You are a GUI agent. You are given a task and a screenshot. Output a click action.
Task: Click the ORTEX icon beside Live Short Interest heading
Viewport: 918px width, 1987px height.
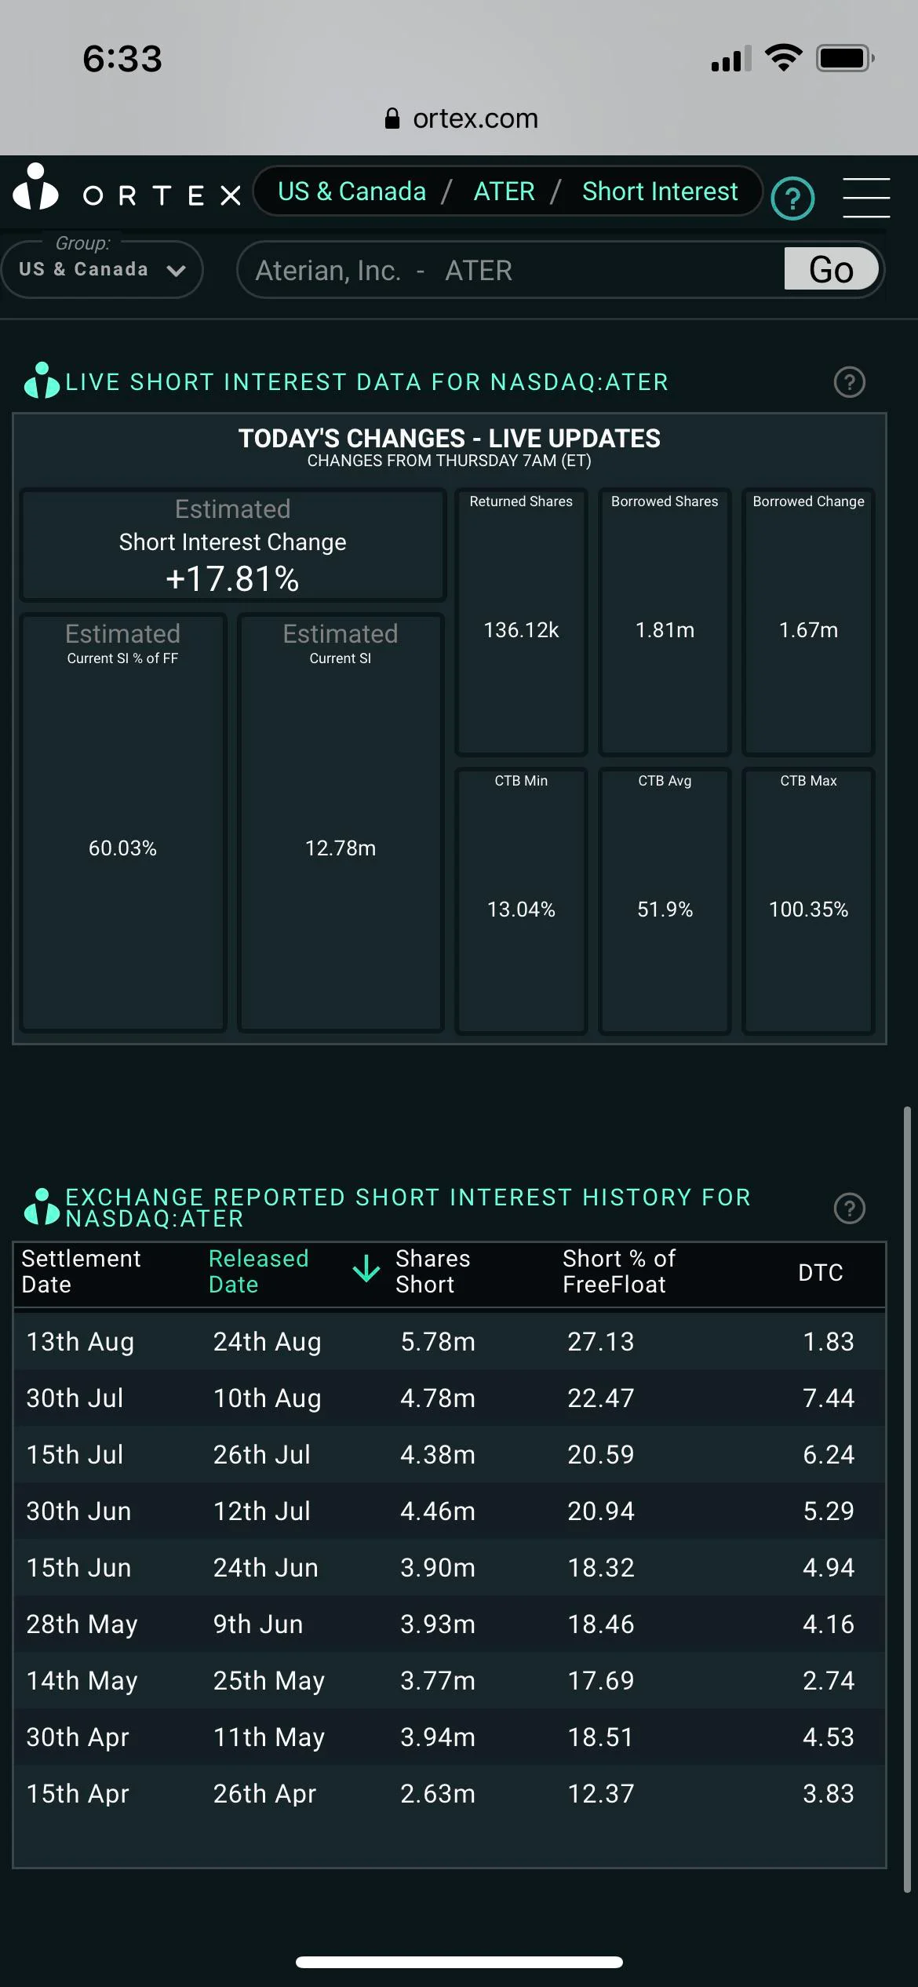click(x=42, y=381)
